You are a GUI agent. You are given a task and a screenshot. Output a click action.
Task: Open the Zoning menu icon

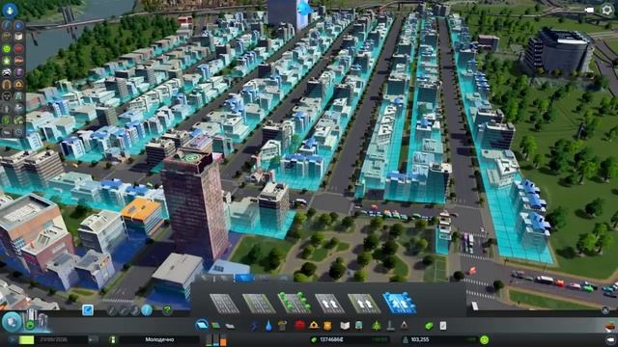(215, 326)
